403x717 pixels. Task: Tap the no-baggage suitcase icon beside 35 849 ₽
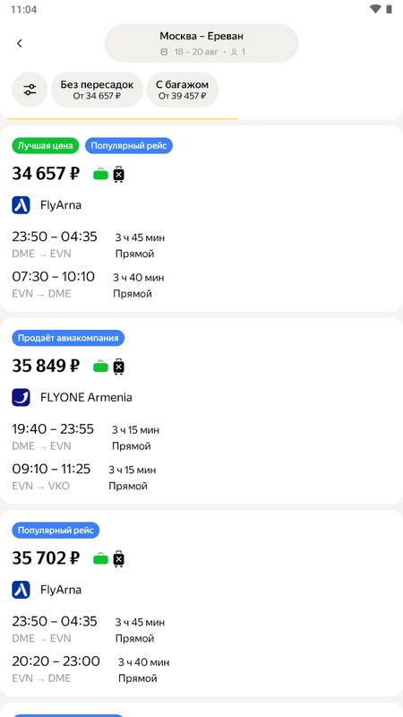point(119,367)
